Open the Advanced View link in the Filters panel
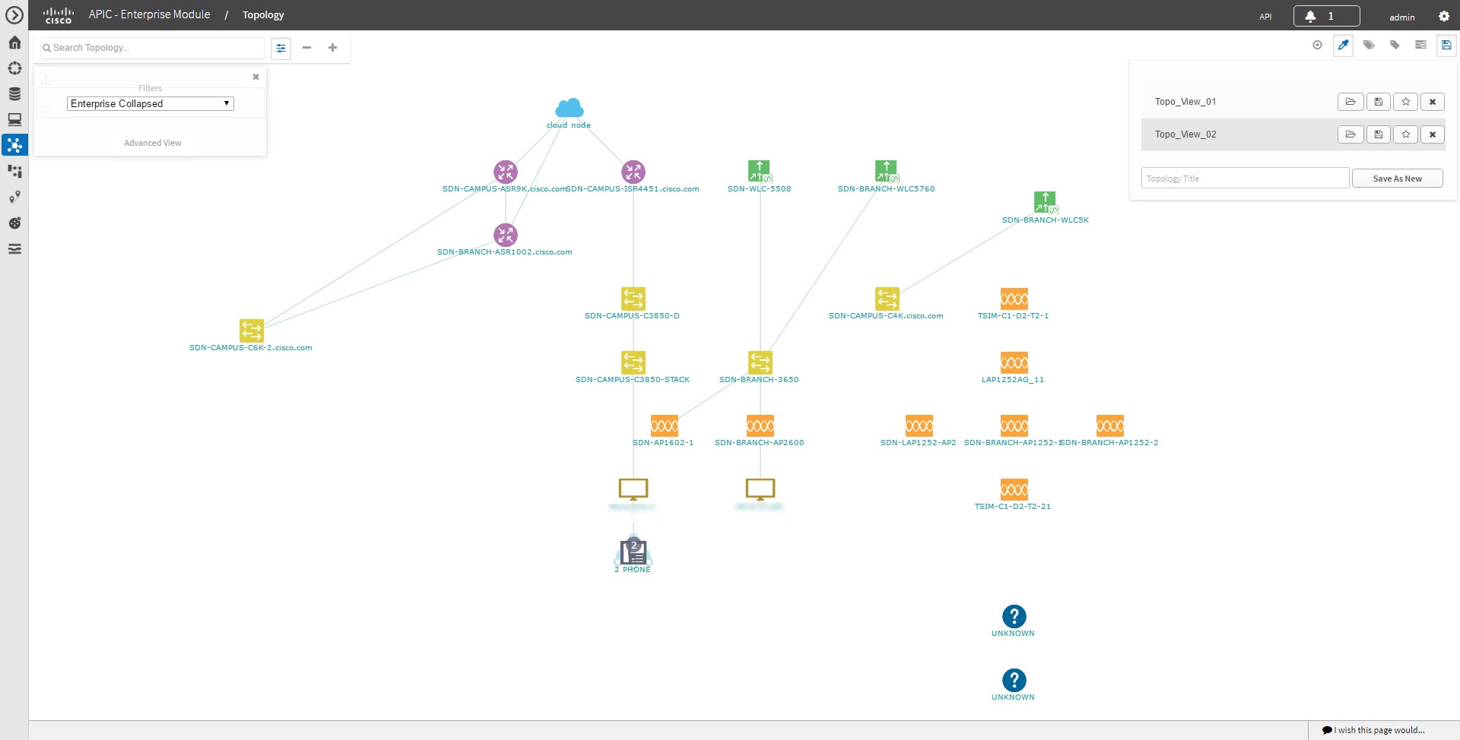 pyautogui.click(x=152, y=142)
